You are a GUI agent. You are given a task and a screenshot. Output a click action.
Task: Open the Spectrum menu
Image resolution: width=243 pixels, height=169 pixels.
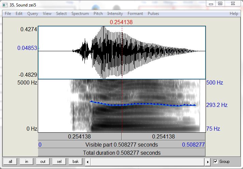[x=80, y=14]
